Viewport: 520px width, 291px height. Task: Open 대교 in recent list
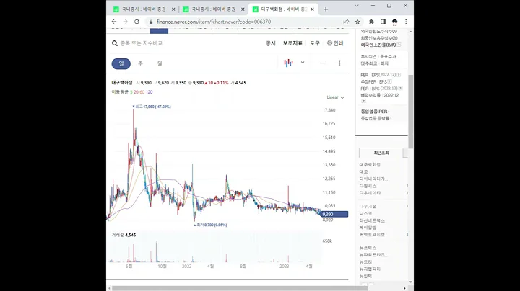pyautogui.click(x=364, y=171)
